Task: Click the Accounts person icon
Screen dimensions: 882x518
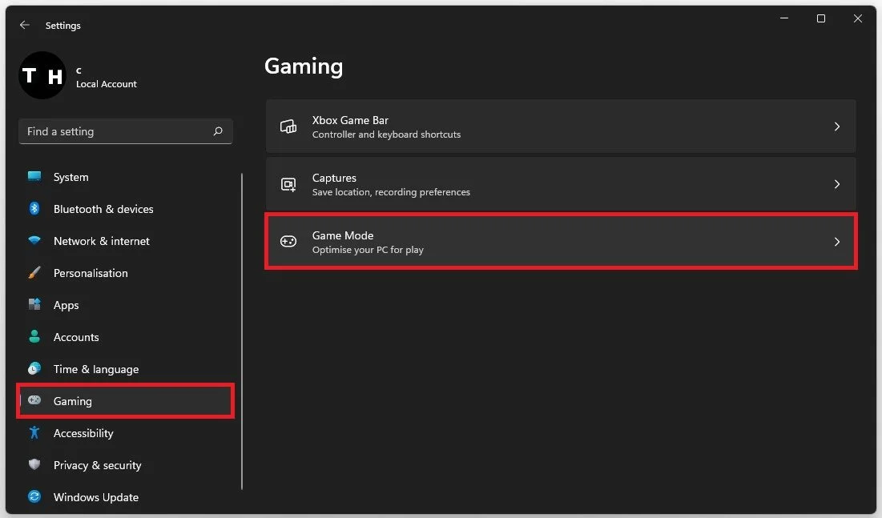Action: pos(34,337)
